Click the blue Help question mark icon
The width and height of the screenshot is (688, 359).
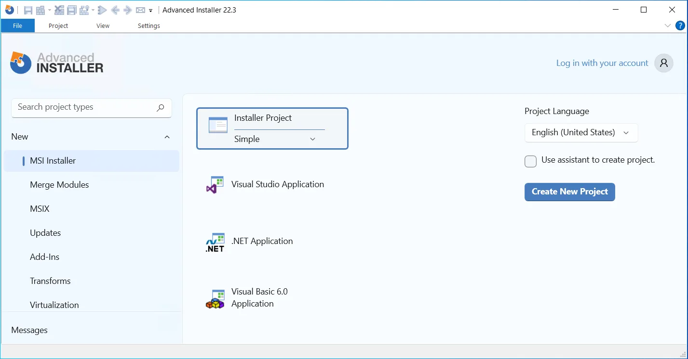680,26
